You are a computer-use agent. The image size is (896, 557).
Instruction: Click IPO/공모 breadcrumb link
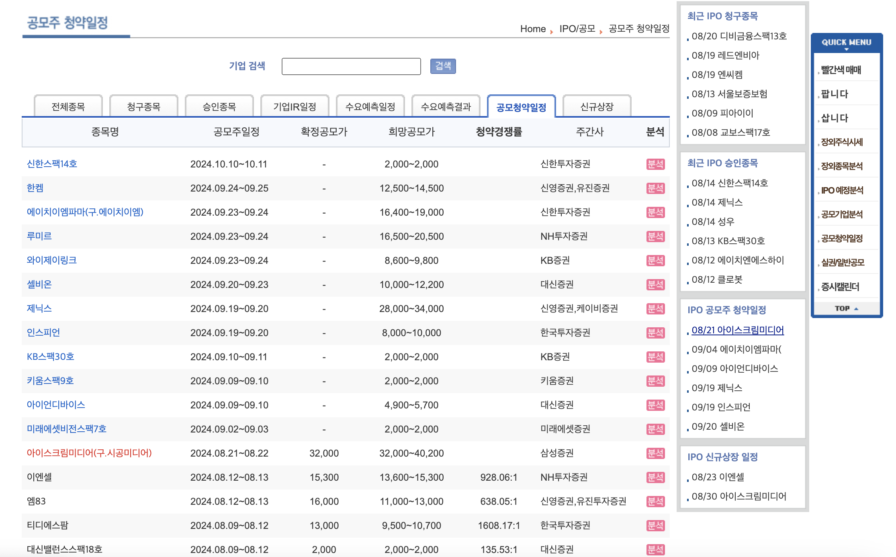click(x=577, y=29)
